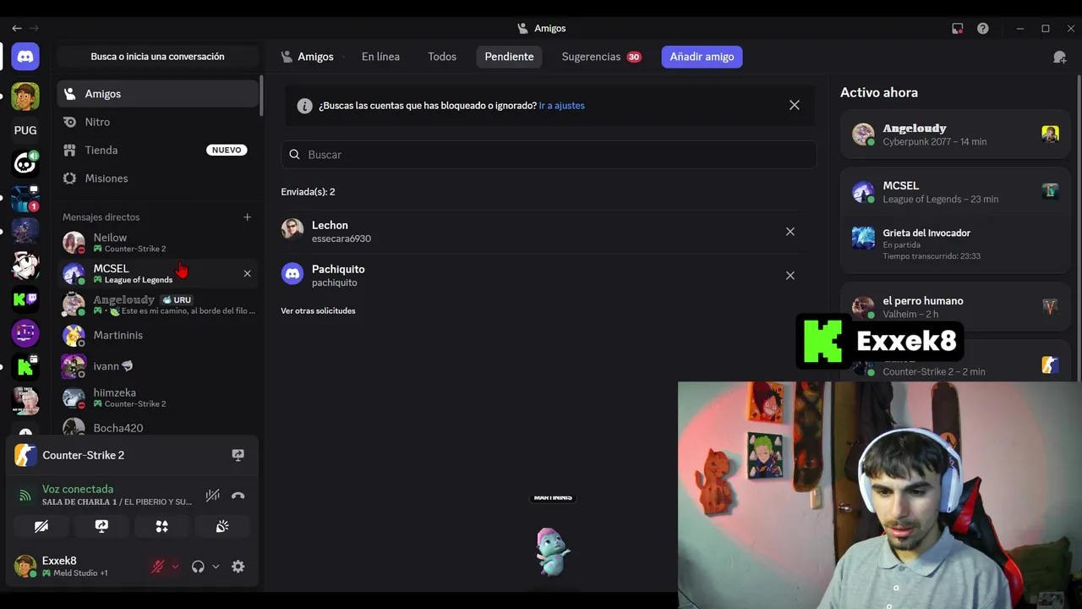The width and height of the screenshot is (1082, 609).
Task: Dismiss the blocked accounts notice
Action: (x=795, y=105)
